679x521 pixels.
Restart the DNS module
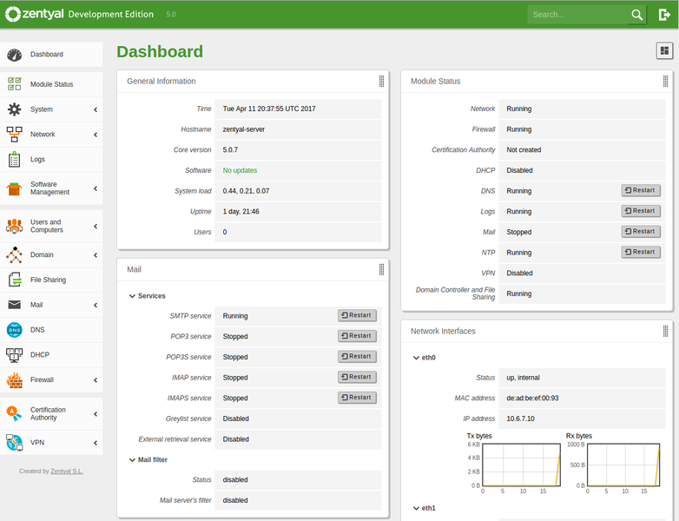(x=641, y=190)
